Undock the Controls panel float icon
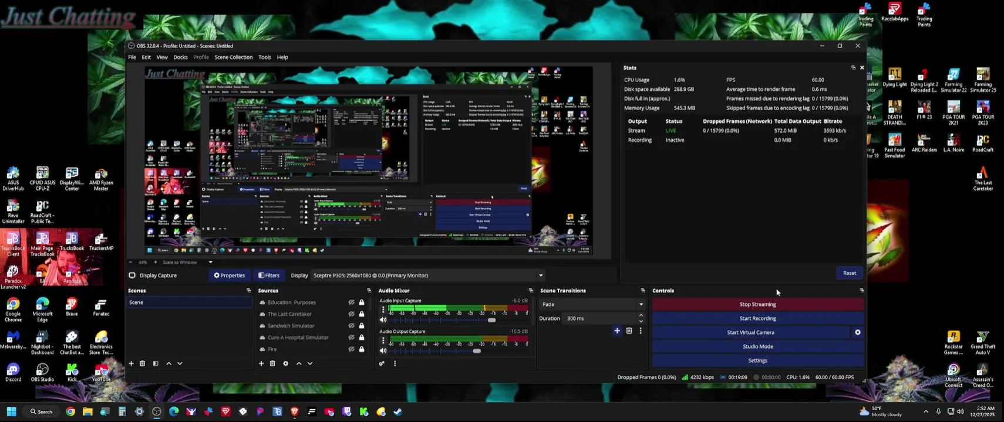 tap(862, 291)
